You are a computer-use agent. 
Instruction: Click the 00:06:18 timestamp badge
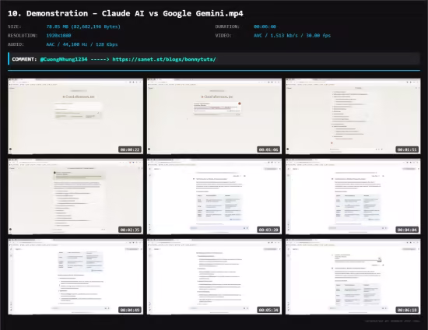pyautogui.click(x=407, y=310)
